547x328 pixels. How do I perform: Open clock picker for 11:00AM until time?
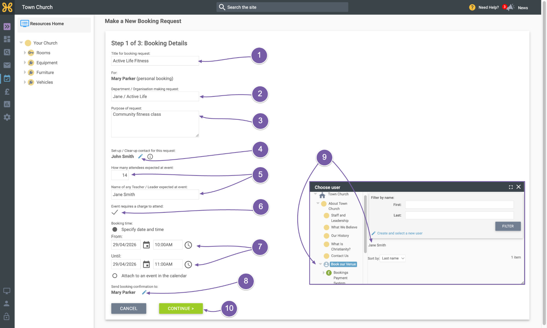pos(188,265)
